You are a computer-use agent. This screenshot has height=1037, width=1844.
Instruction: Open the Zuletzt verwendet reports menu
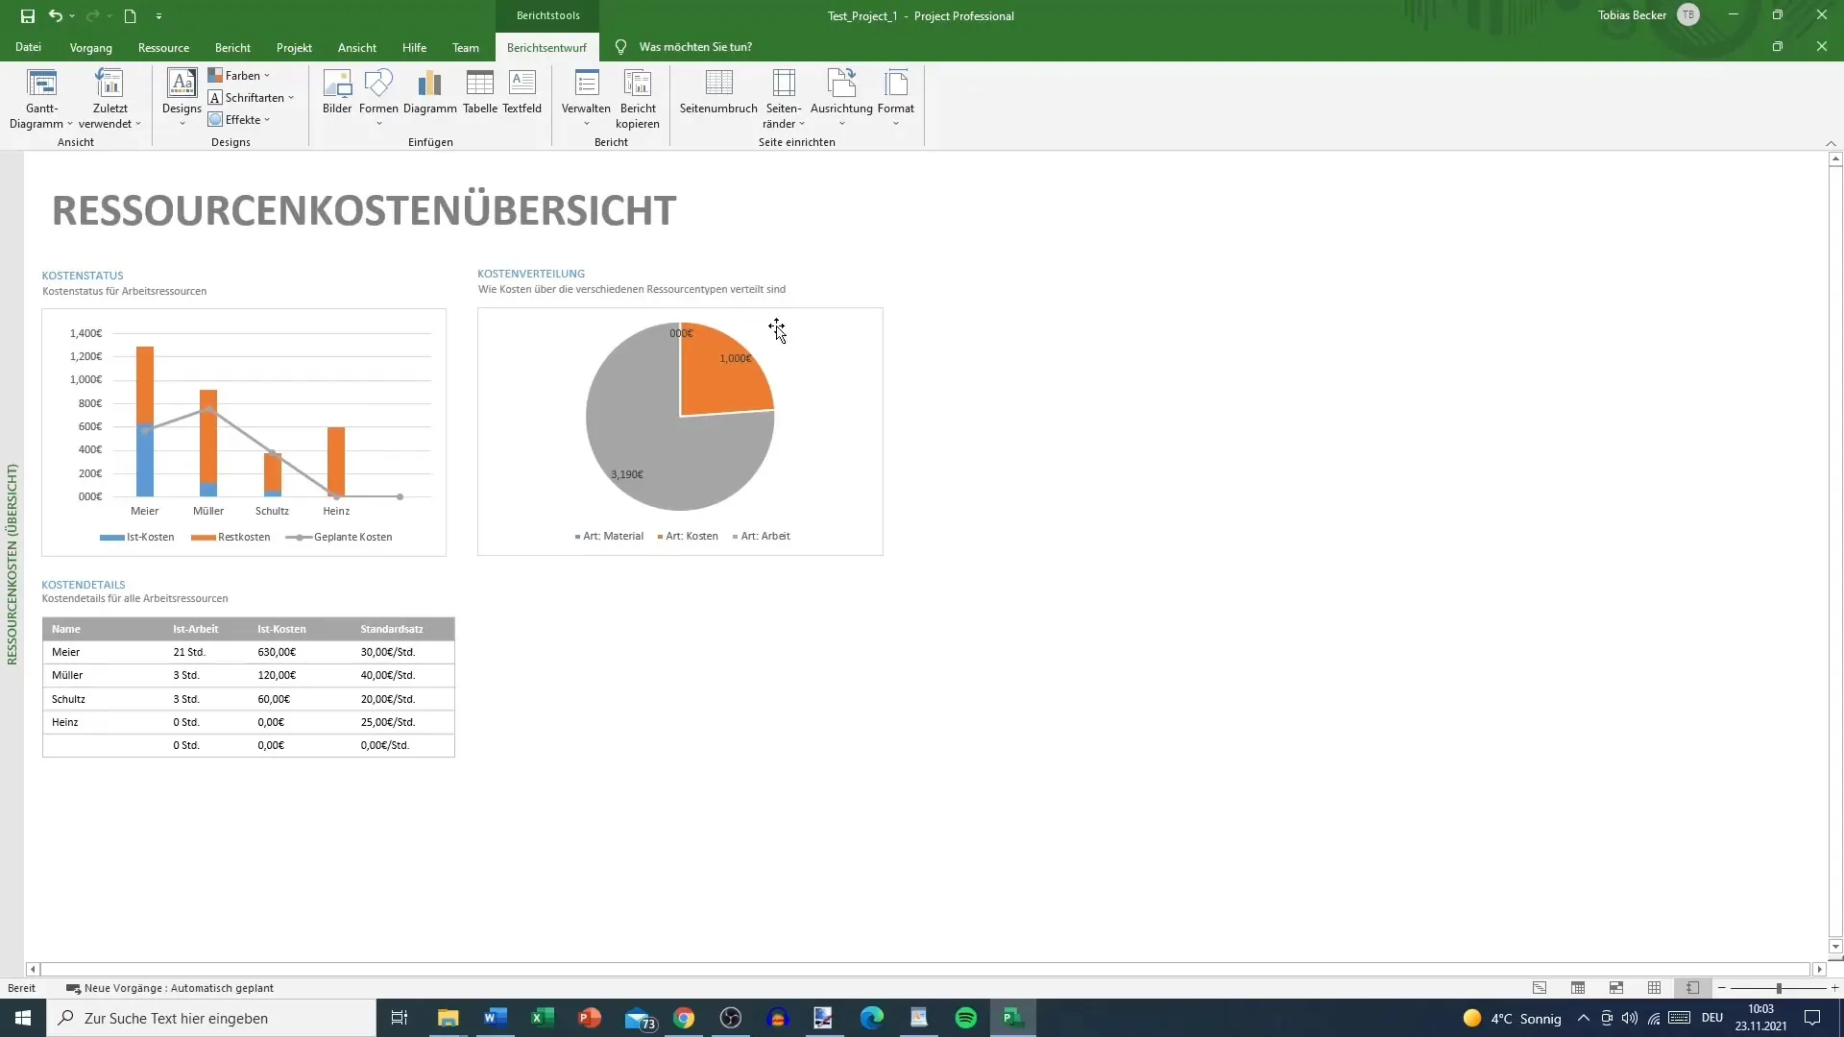tap(109, 99)
